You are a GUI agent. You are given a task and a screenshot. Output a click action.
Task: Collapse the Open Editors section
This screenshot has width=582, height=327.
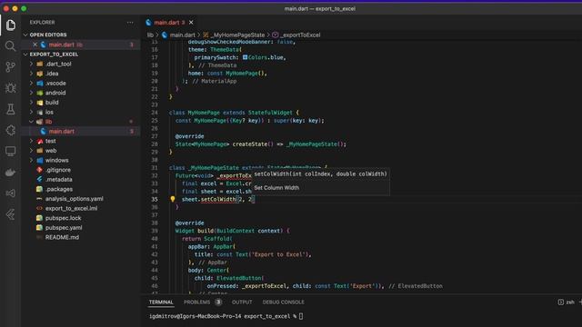[x=25, y=35]
